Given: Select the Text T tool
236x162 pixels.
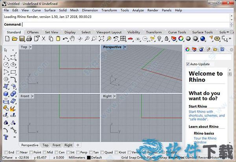Looking at the screenshot, I should click(x=6, y=137).
